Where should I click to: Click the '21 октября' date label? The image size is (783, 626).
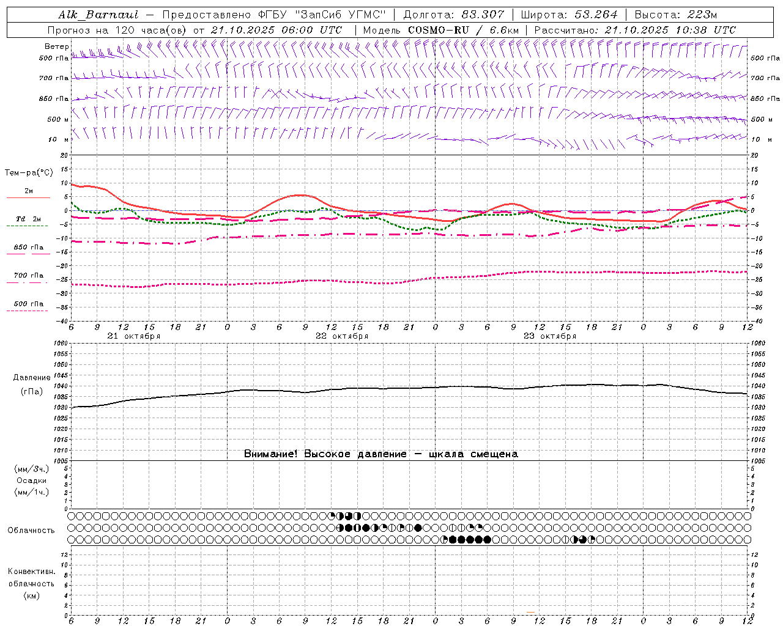[134, 336]
